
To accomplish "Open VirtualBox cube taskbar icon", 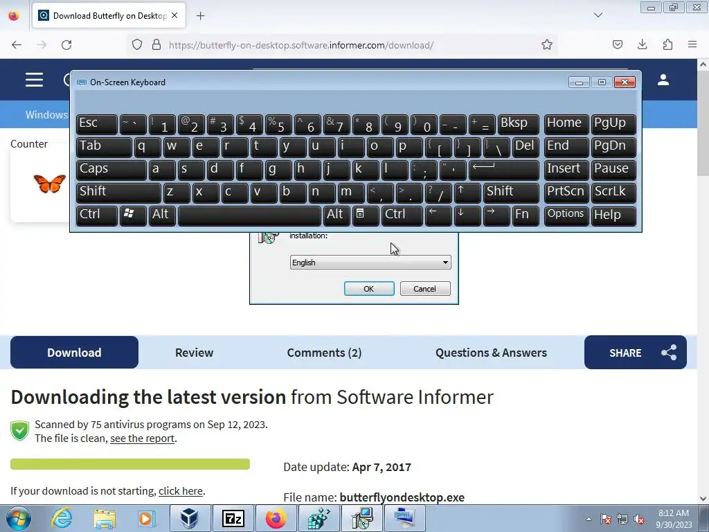I will pyautogui.click(x=190, y=518).
